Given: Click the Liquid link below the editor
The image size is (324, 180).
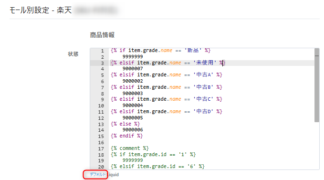Looking at the screenshot, I should pyautogui.click(x=113, y=175).
